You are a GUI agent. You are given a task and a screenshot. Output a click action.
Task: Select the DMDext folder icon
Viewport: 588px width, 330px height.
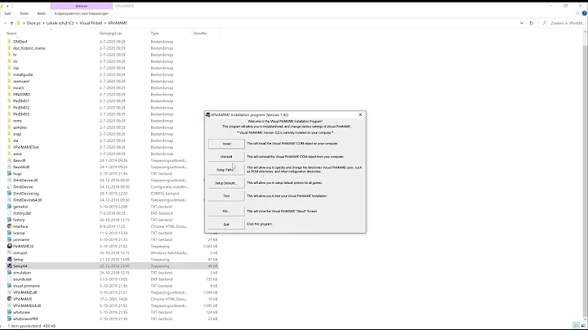point(9,42)
